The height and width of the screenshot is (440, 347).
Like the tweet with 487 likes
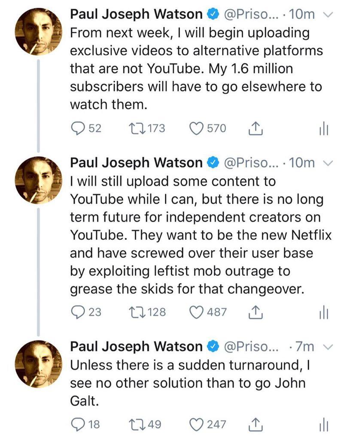click(197, 312)
